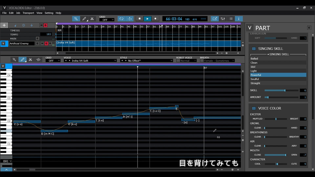Open the Transport menu
The width and height of the screenshot is (315, 177).
28,13
